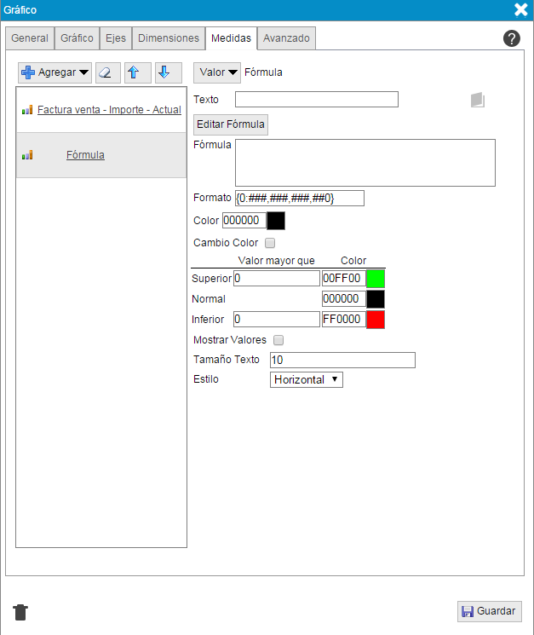534x635 pixels.
Task: Expand the Valor dropdown
Action: coord(217,72)
